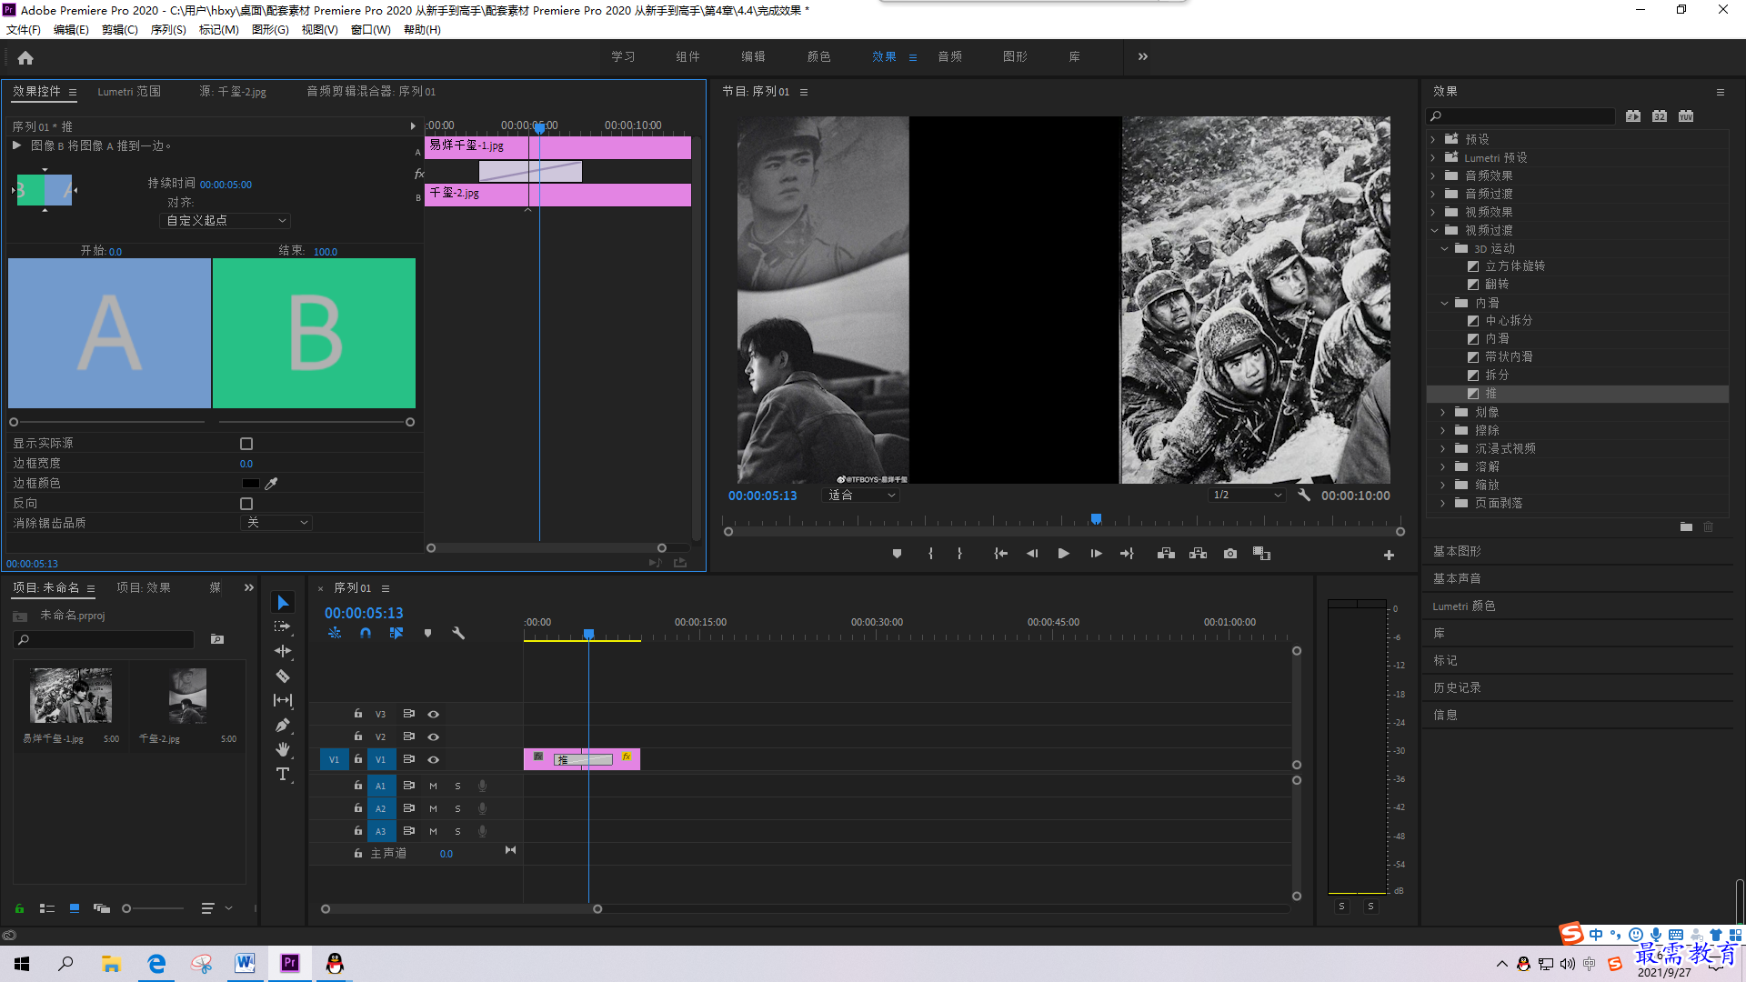Expand the 预设 folder
The height and width of the screenshot is (982, 1746).
tap(1434, 140)
